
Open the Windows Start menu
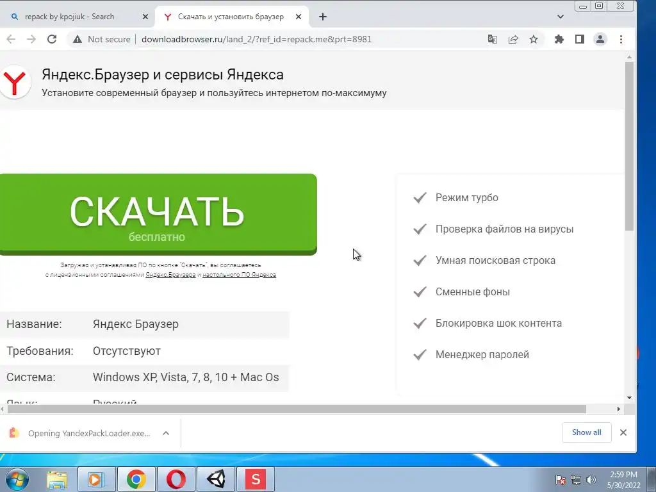coord(16,479)
